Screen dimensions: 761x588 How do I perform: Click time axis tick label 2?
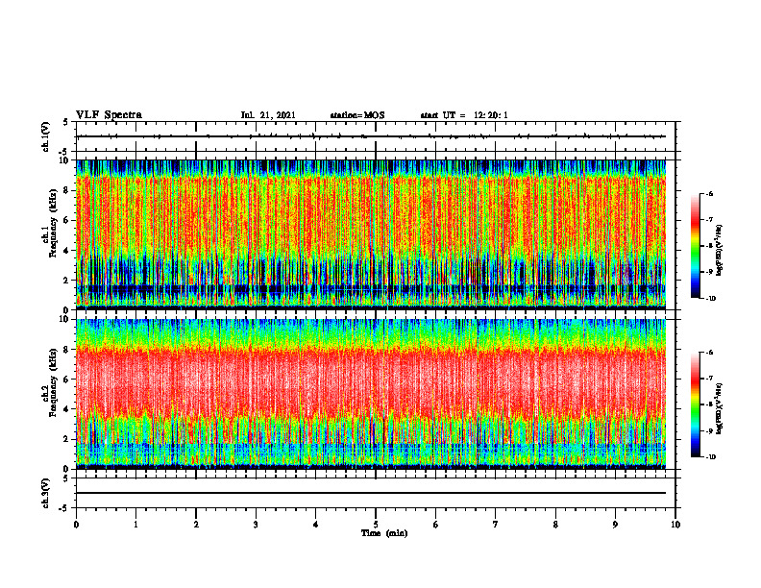coord(196,525)
